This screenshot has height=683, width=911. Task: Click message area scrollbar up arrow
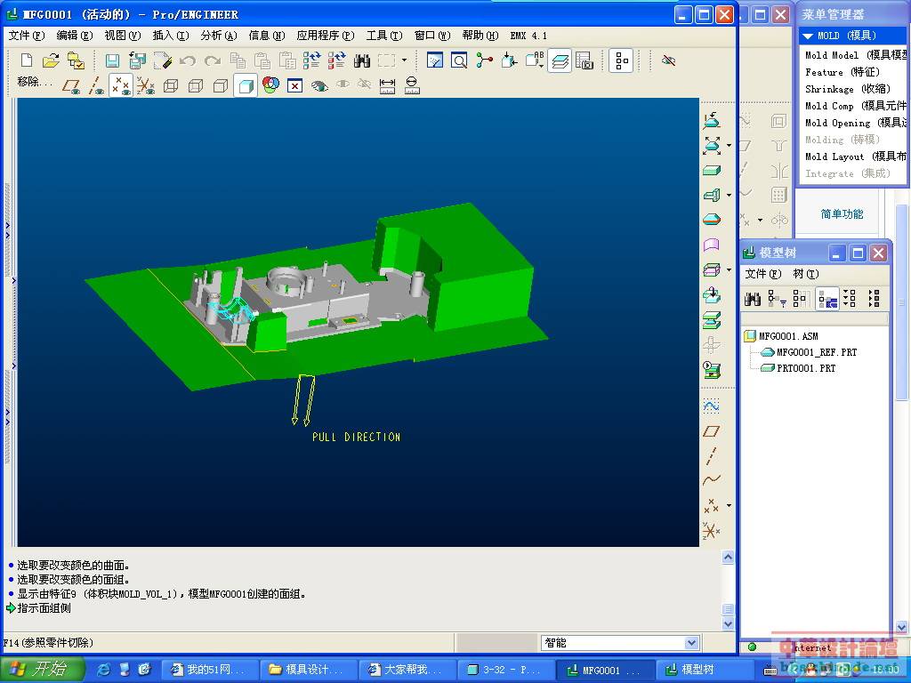(x=728, y=558)
